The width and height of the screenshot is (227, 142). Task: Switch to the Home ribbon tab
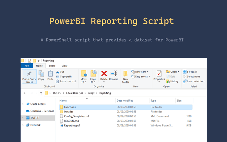click(x=39, y=66)
